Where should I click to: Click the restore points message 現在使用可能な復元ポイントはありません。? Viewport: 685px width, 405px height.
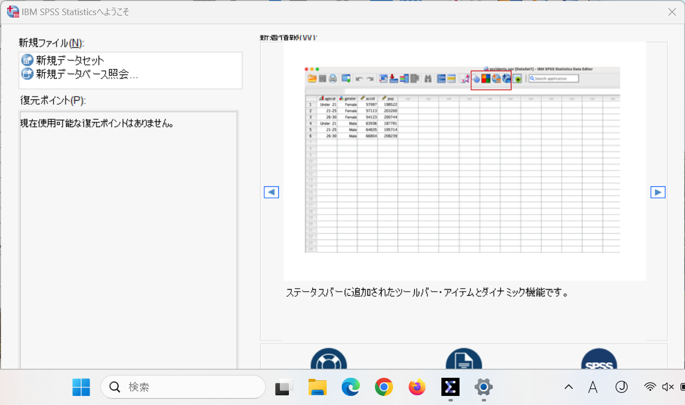(x=97, y=123)
